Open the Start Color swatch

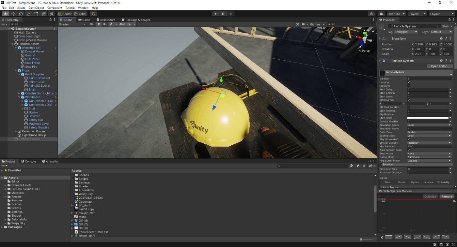coord(428,118)
